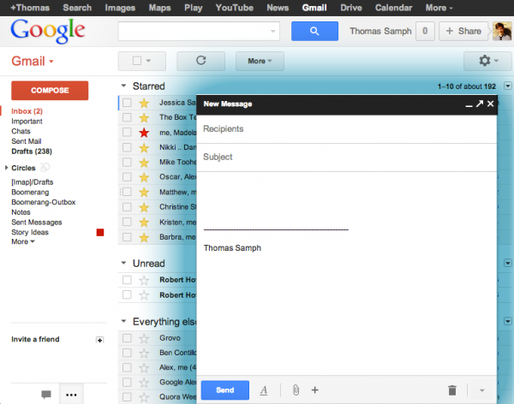Toggle the star on the Grovo email
This screenshot has width=514, height=404.
[x=144, y=338]
